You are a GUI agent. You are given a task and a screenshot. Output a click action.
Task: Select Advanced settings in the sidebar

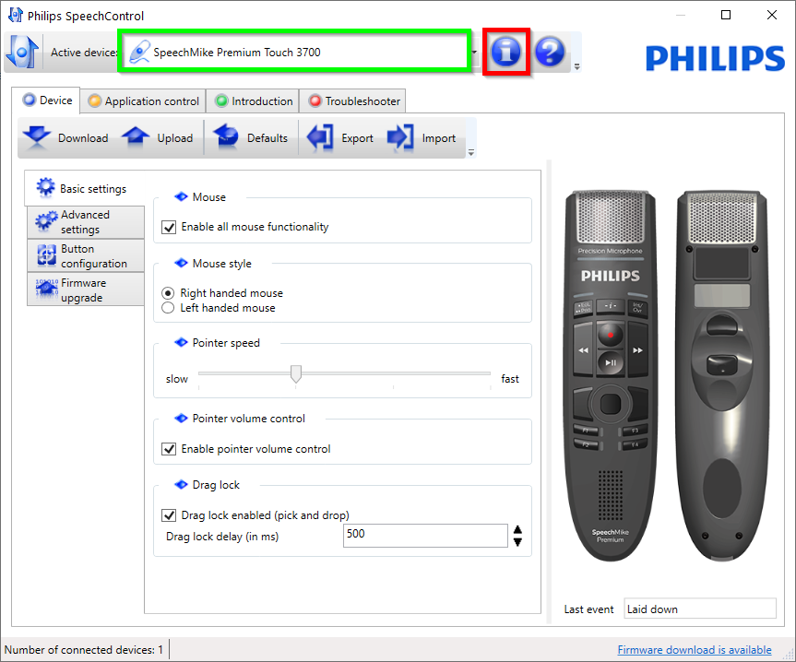pos(85,222)
